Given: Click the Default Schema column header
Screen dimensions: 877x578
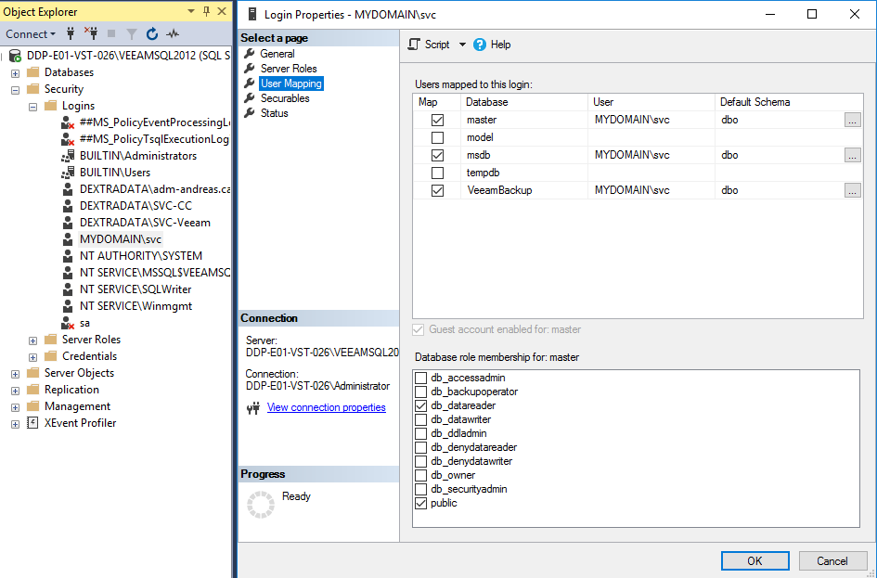Looking at the screenshot, I should point(789,102).
